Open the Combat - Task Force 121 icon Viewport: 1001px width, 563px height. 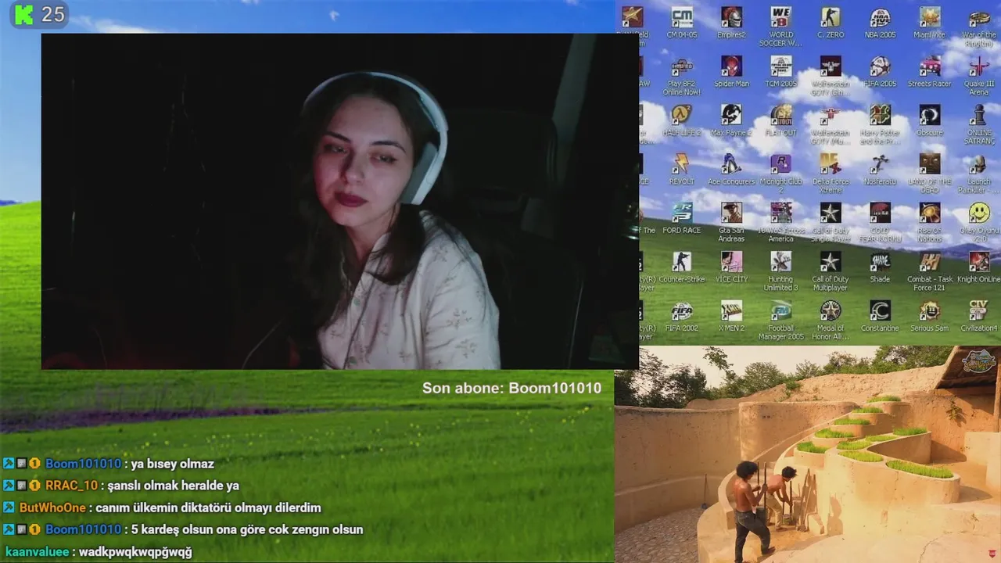[929, 271]
